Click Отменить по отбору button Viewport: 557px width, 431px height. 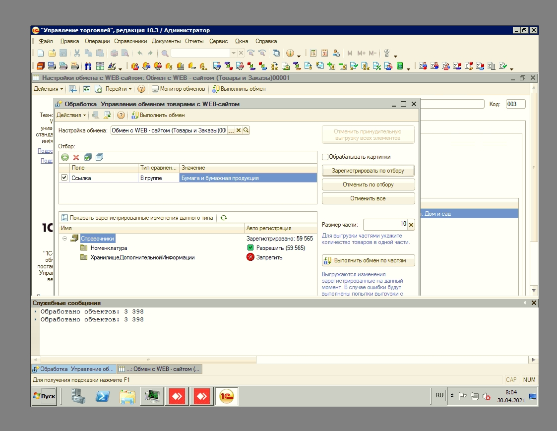[368, 185]
